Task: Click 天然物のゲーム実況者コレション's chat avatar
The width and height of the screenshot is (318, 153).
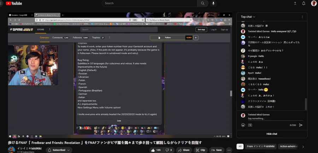Action: click(x=243, y=43)
